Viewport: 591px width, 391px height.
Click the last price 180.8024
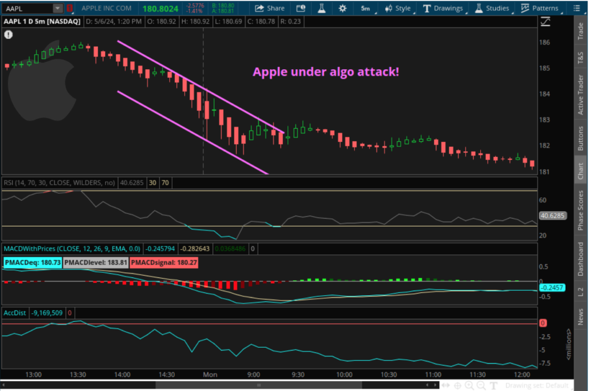pyautogui.click(x=160, y=8)
